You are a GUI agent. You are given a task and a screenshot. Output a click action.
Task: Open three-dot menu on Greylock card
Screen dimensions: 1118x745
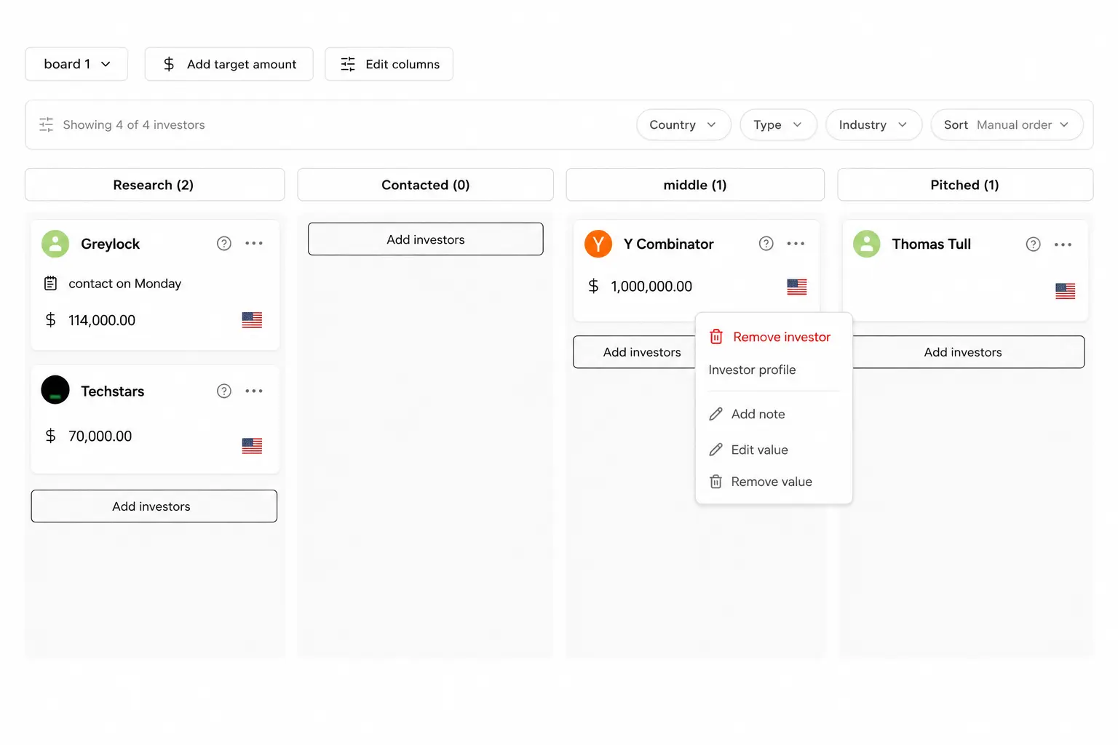click(254, 244)
